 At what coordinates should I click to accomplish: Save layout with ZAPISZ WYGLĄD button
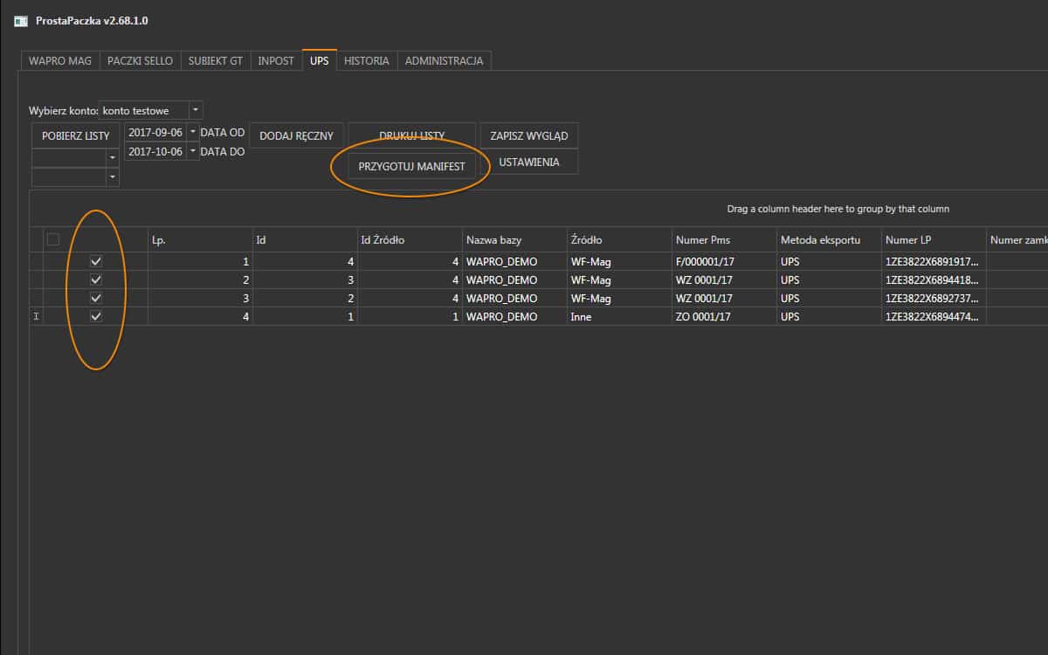click(529, 135)
